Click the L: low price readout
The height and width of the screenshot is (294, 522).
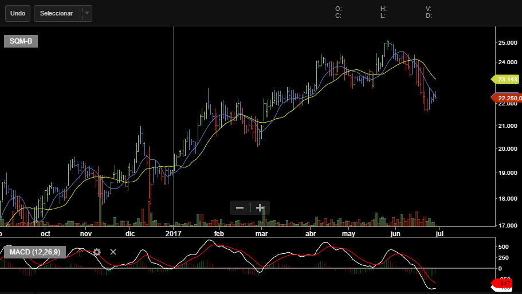pyautogui.click(x=383, y=15)
